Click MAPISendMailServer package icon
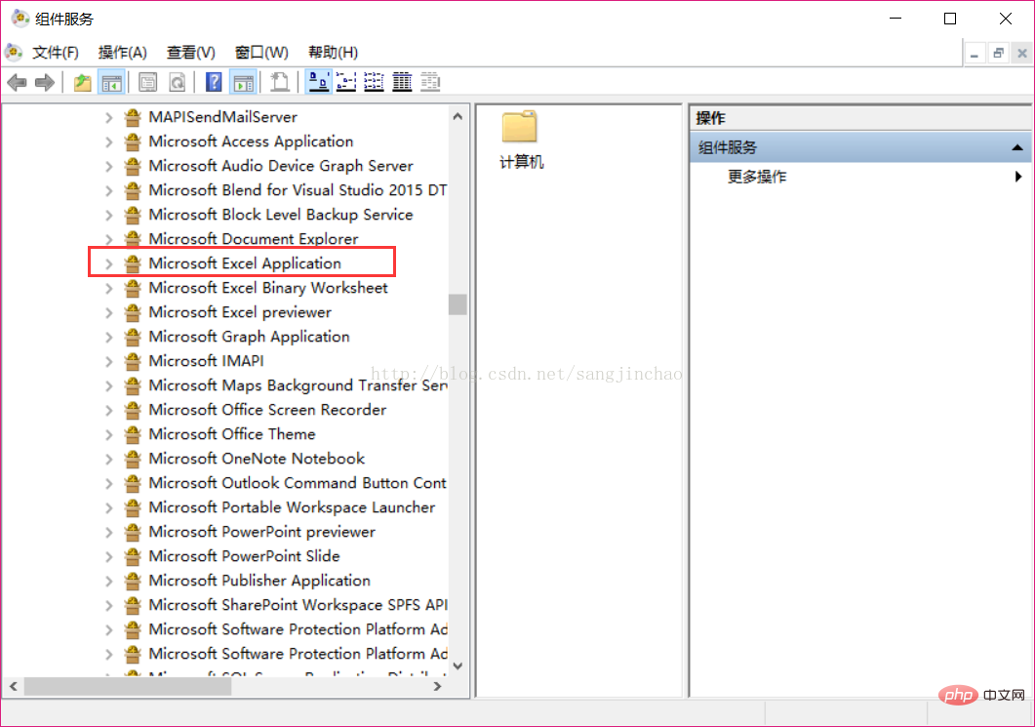The height and width of the screenshot is (727, 1035). point(133,117)
